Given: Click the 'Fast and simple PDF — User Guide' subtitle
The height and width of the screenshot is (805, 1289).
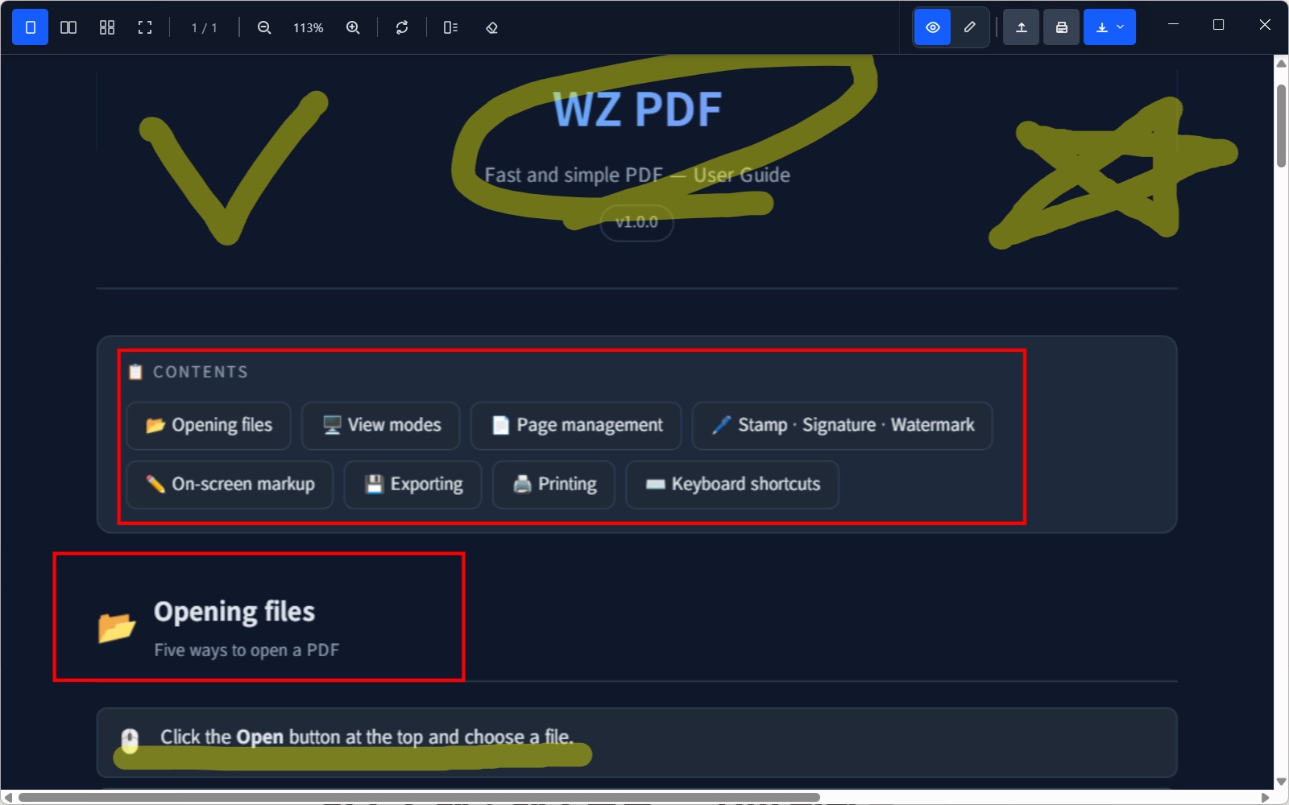Looking at the screenshot, I should pos(637,175).
